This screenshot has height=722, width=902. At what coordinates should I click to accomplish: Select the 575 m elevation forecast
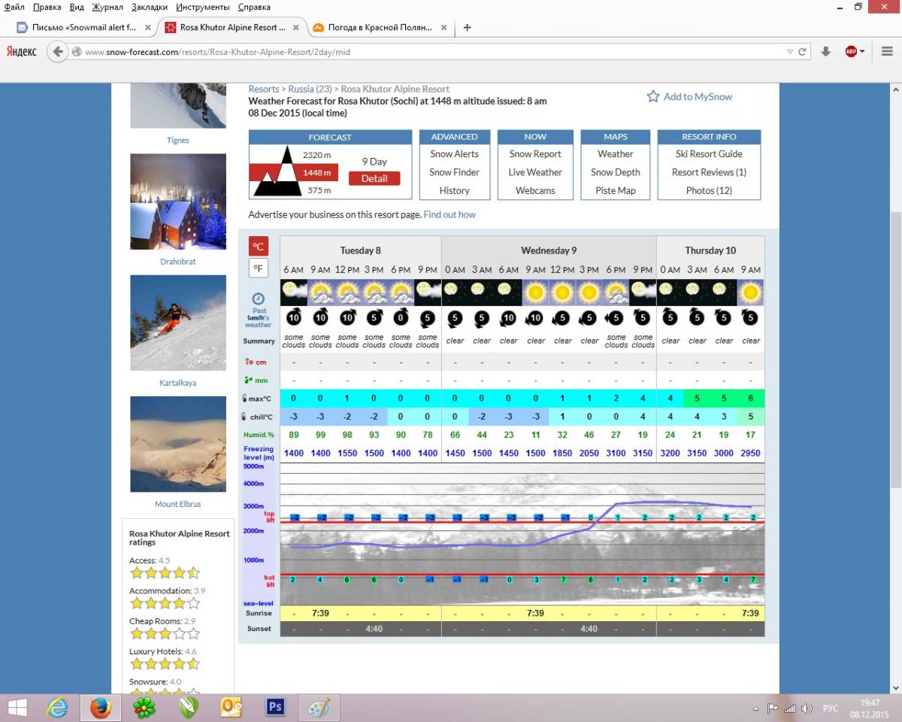click(319, 190)
